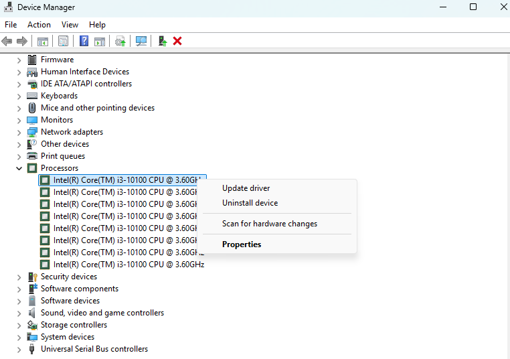
Task: Click the IDE ATA/ATAPI controllers icon
Action: coord(32,84)
